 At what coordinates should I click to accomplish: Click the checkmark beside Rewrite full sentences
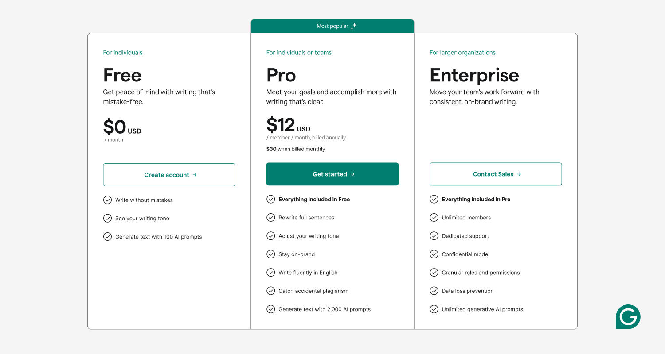pos(271,217)
